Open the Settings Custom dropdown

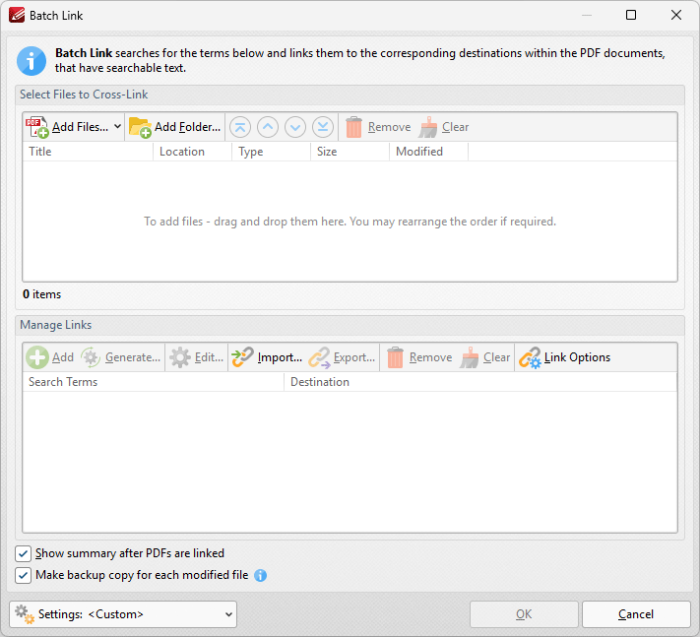123,614
